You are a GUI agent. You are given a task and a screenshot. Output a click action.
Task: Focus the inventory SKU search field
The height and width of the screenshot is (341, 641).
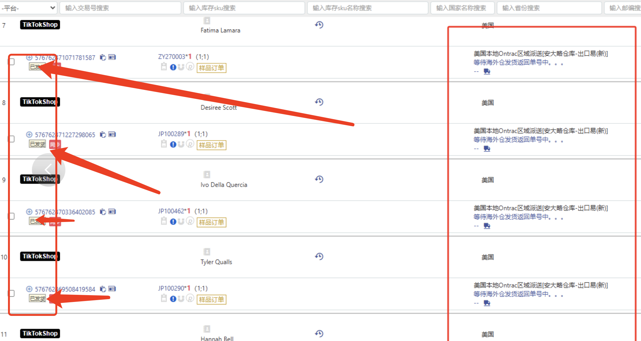(244, 8)
